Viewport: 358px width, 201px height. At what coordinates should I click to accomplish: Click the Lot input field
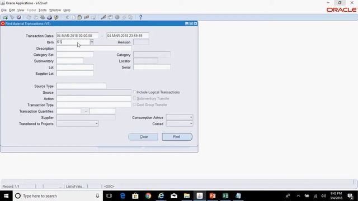(75, 67)
